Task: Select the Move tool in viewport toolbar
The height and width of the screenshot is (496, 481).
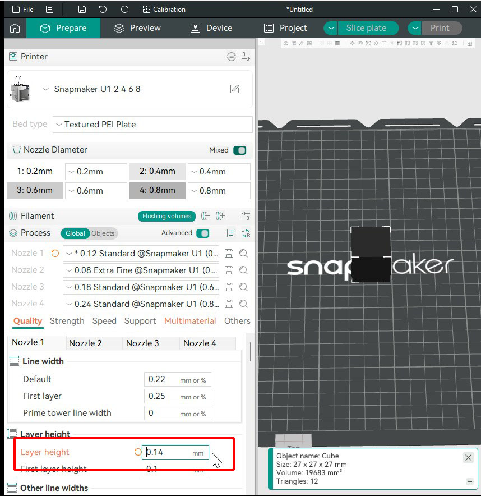Action: (353, 43)
